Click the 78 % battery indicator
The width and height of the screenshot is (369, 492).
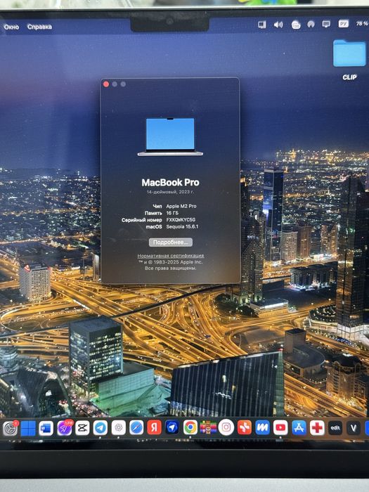[x=362, y=23]
